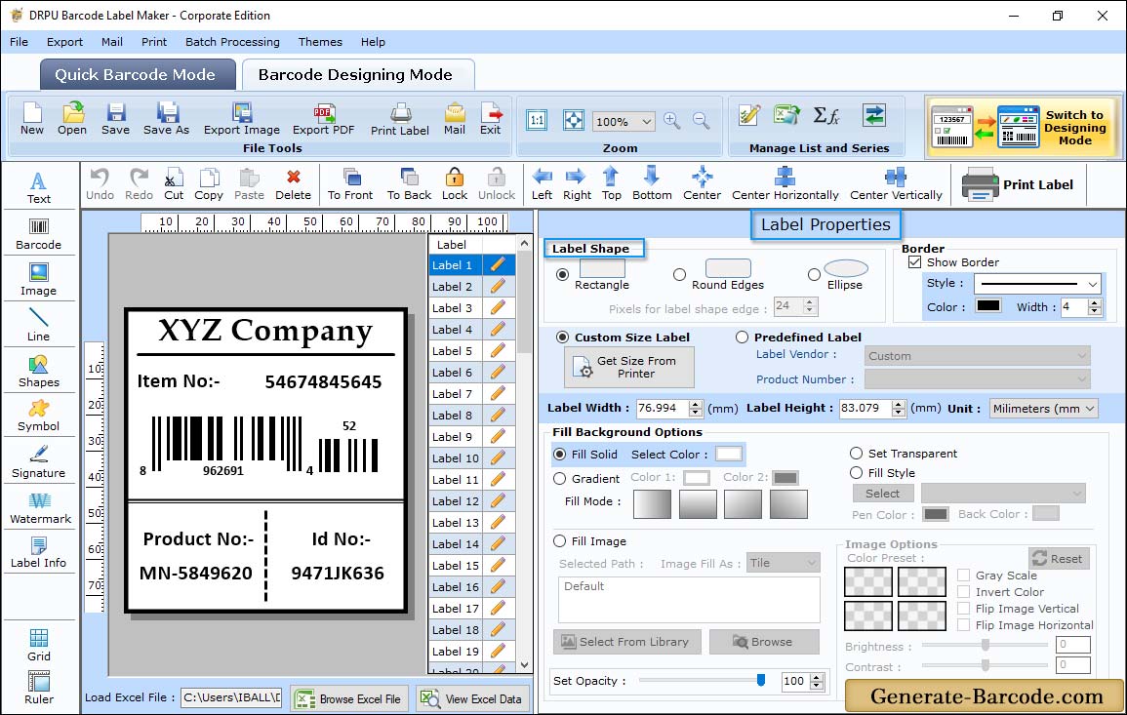Screen dimensions: 1127x715
Task: Center Horizontally align icon
Action: [x=785, y=184]
